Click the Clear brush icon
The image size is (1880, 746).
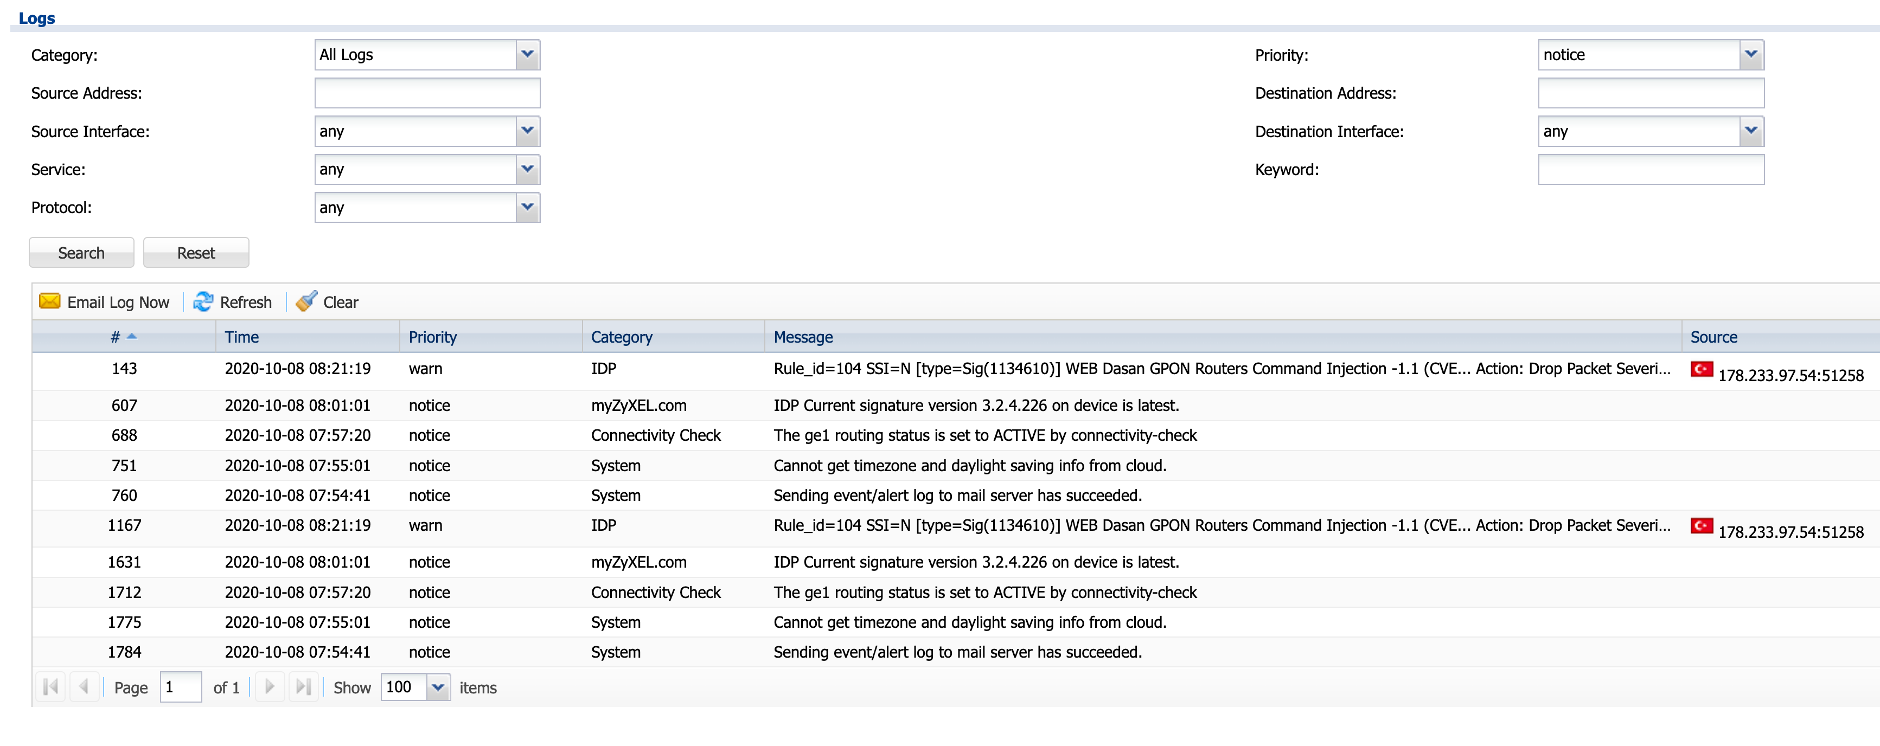coord(306,301)
